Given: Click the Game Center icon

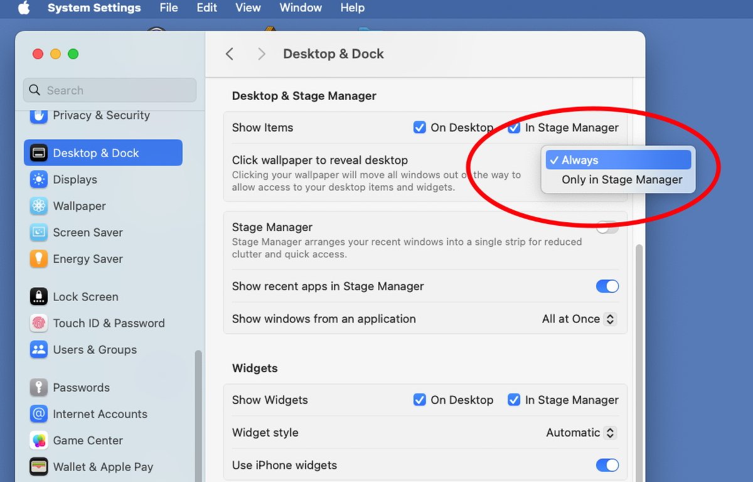Looking at the screenshot, I should (x=39, y=441).
